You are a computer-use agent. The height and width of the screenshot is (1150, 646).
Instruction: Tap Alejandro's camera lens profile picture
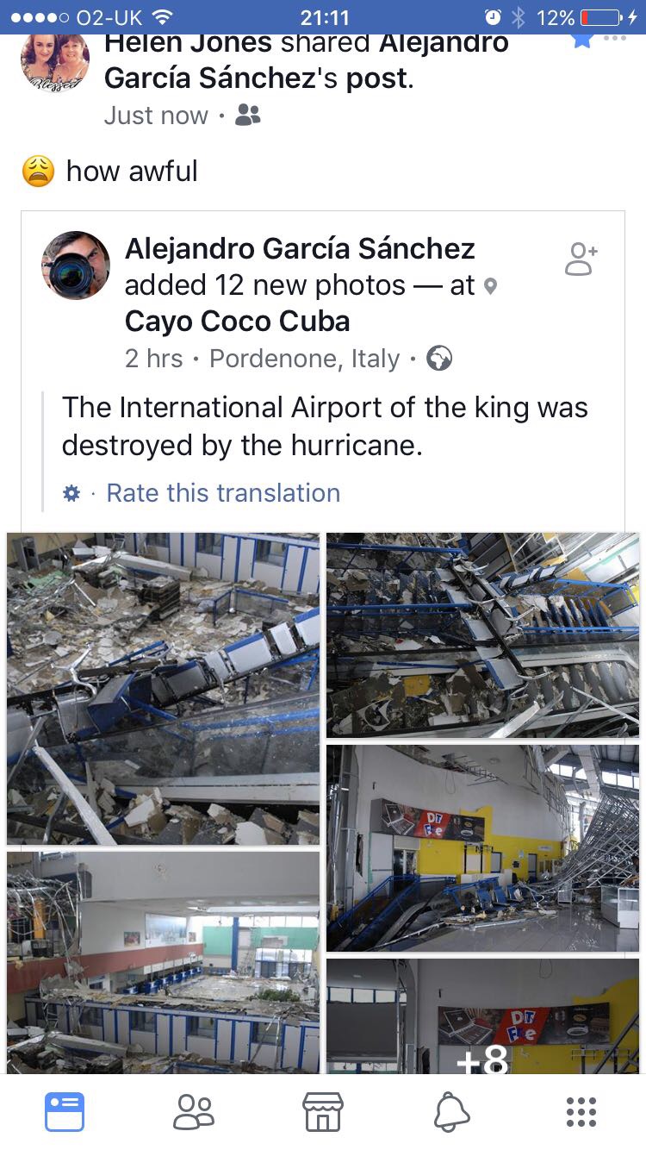[x=76, y=265]
